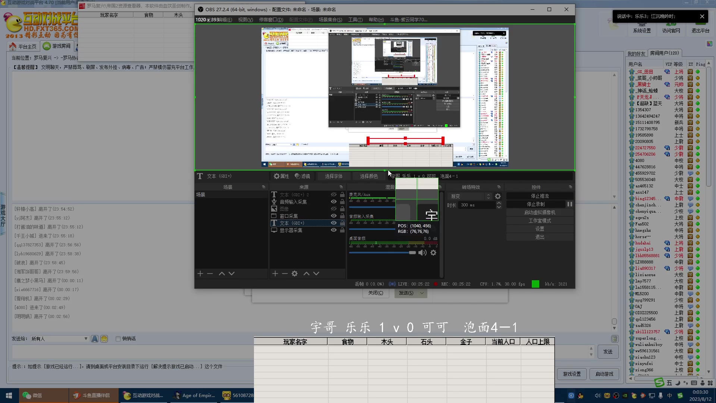Expand the 发送(S) button arrow
Image resolution: width=716 pixels, height=403 pixels.
coord(422,293)
